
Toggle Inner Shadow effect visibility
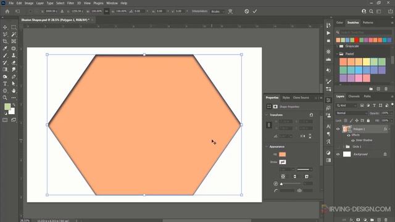pyautogui.click(x=352, y=141)
